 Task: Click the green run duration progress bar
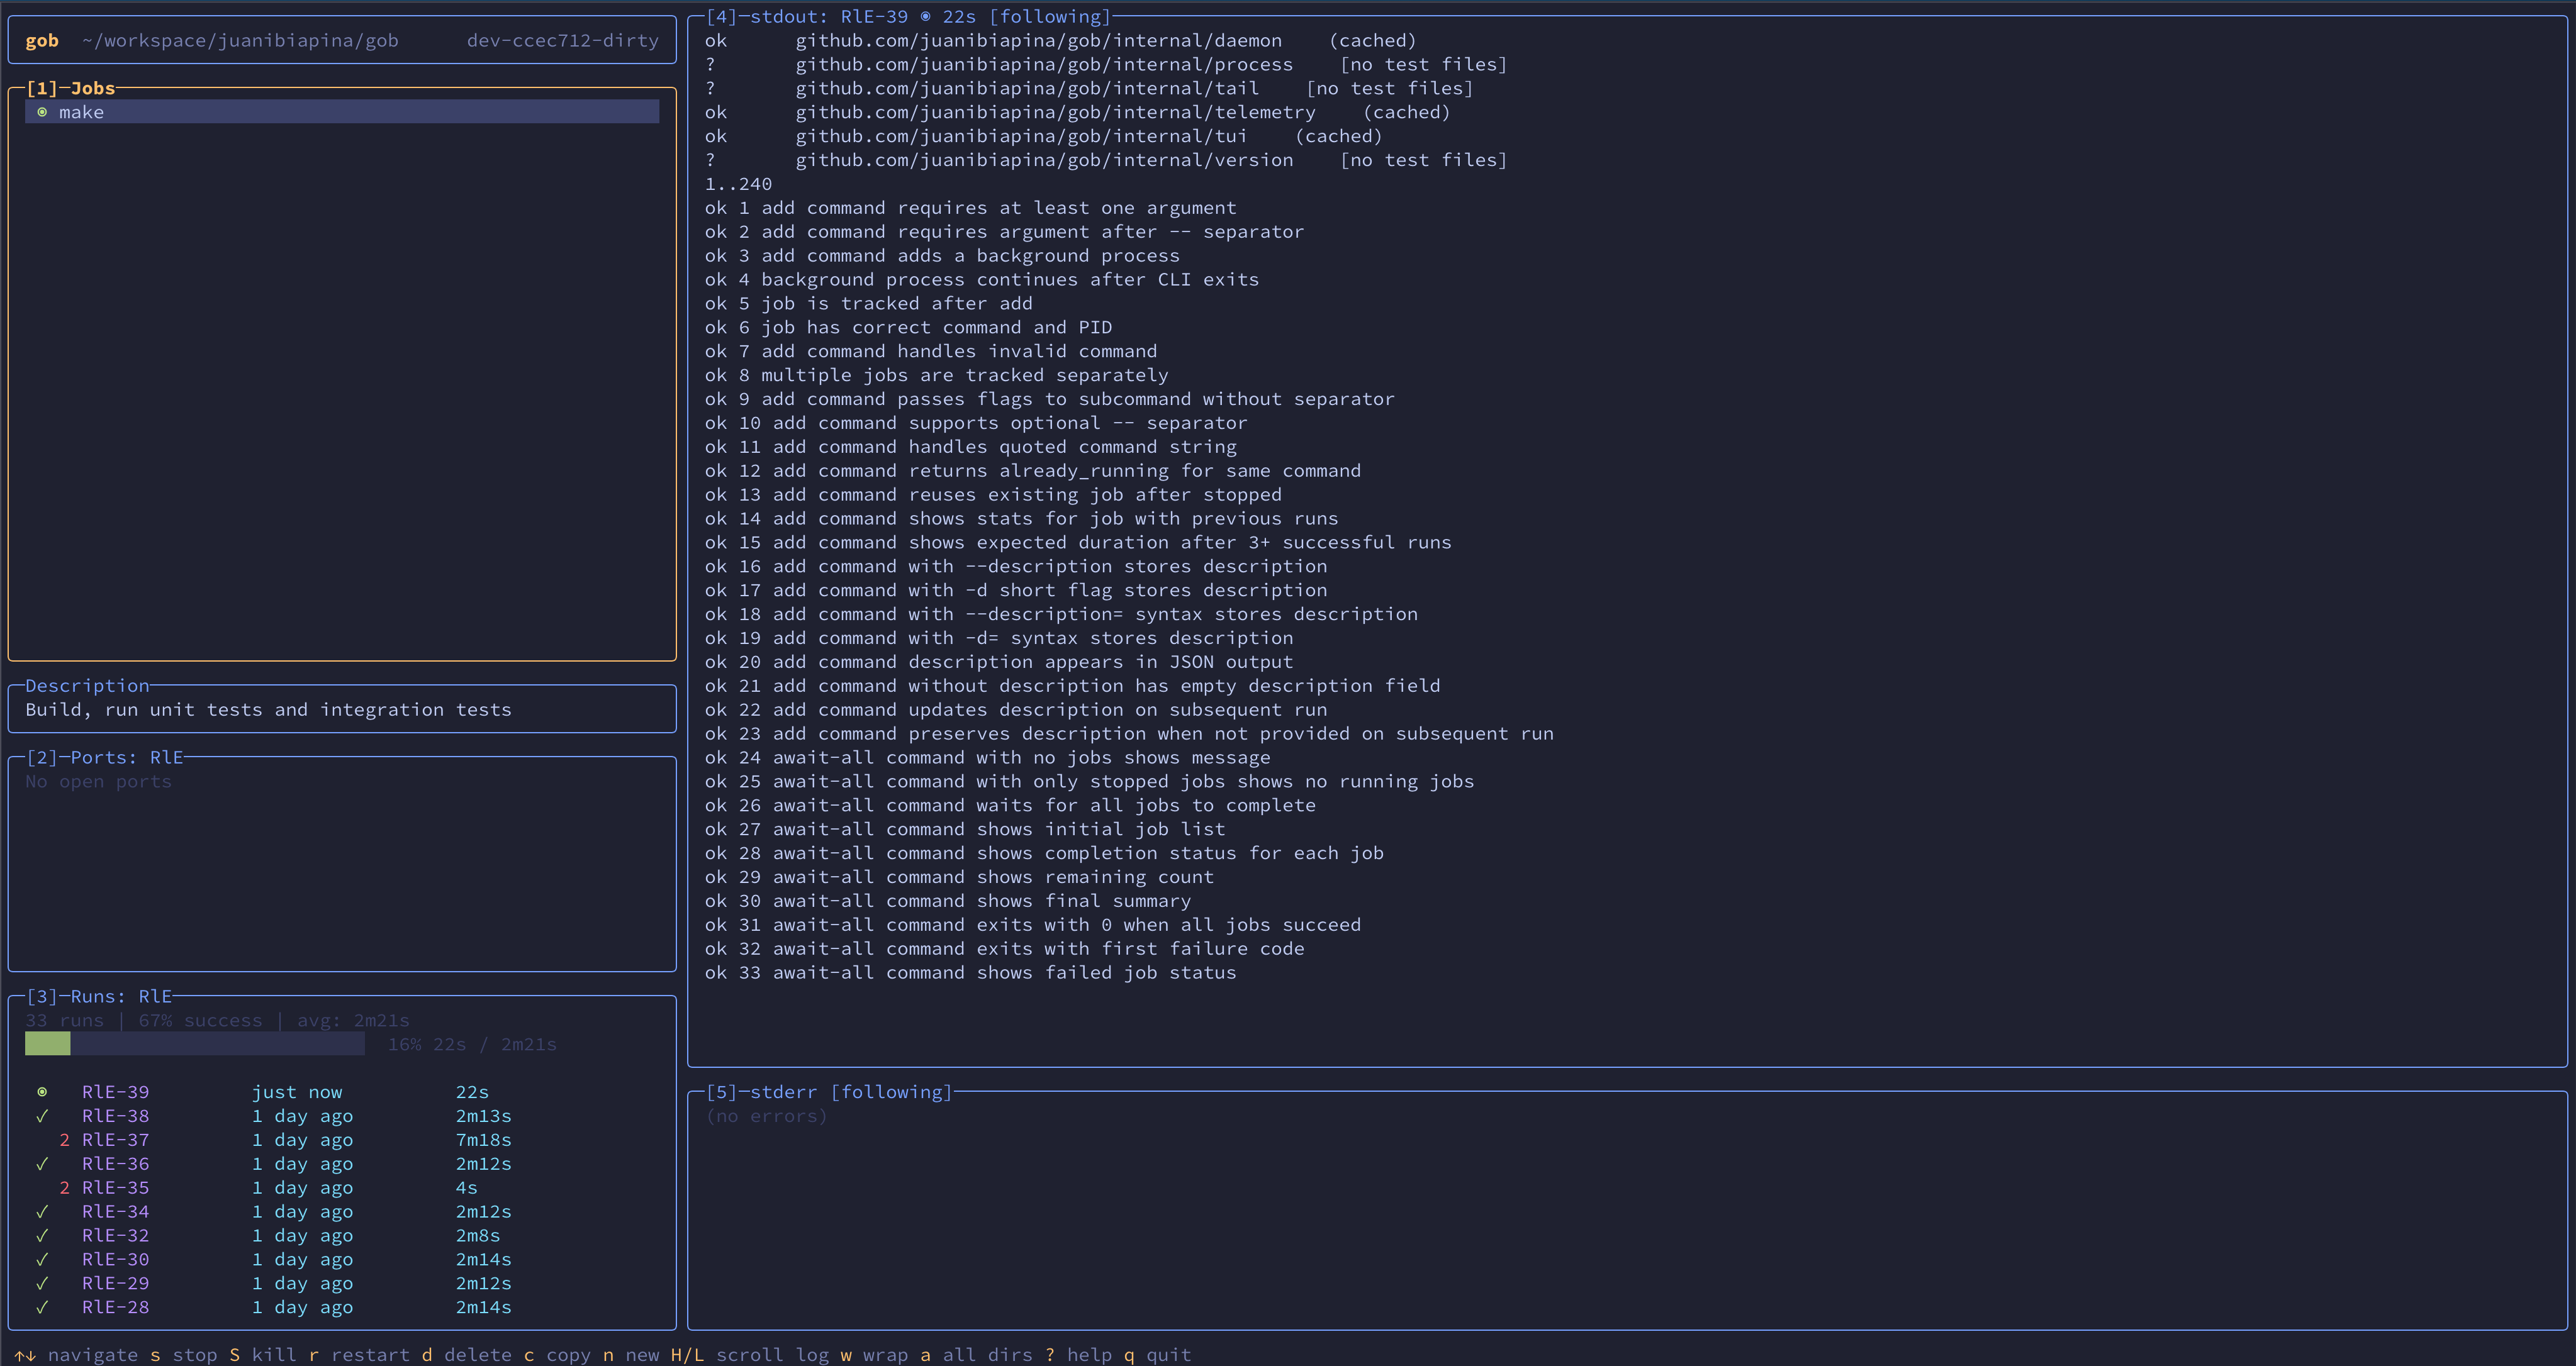point(48,1043)
